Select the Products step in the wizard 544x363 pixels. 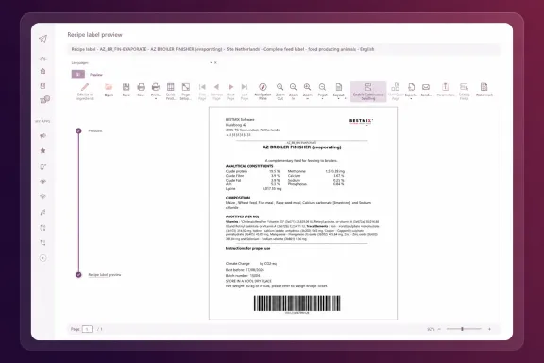click(95, 131)
